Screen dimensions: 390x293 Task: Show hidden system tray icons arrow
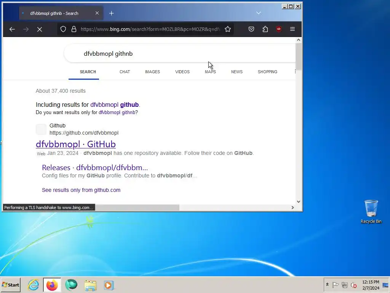pos(327,285)
